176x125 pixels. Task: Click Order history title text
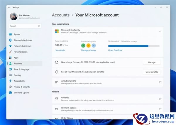click(x=67, y=118)
